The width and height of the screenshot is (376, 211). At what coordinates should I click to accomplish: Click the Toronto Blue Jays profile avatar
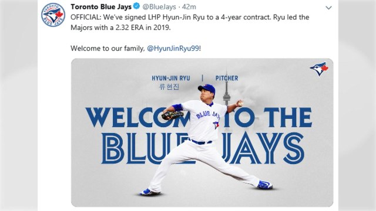(53, 15)
